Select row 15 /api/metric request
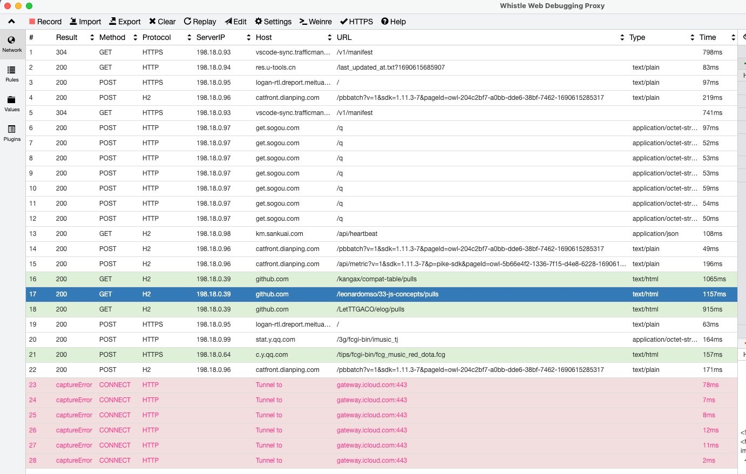Viewport: 746px width, 474px height. tap(382, 264)
